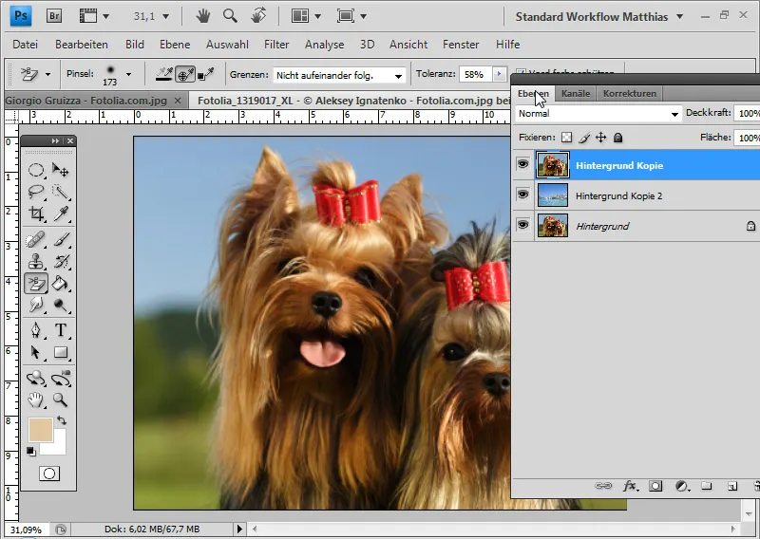Click the background color swatch
The width and height of the screenshot is (760, 539).
click(57, 446)
